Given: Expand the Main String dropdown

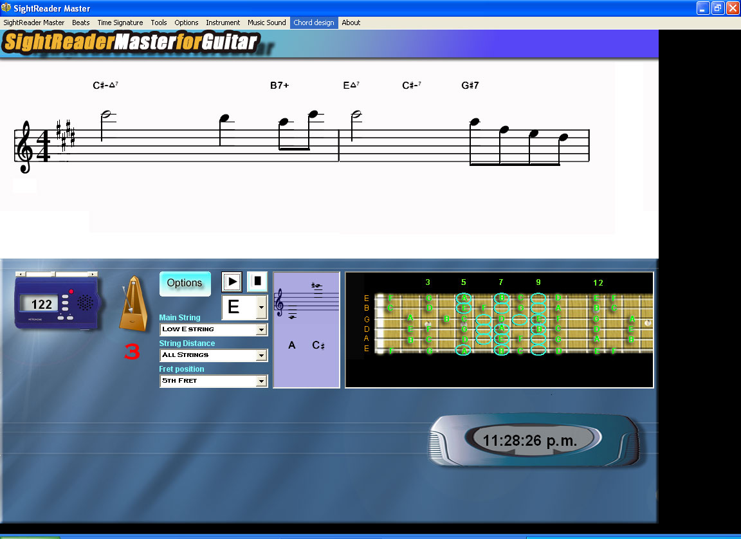Looking at the screenshot, I should coord(261,329).
